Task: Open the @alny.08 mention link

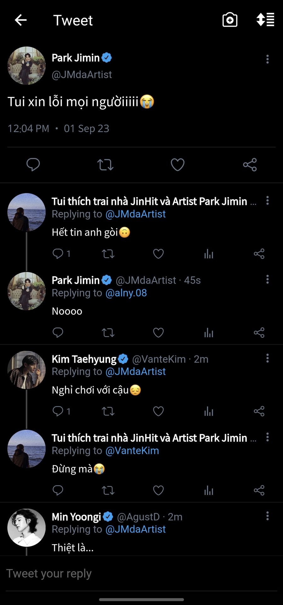Action: click(x=126, y=293)
